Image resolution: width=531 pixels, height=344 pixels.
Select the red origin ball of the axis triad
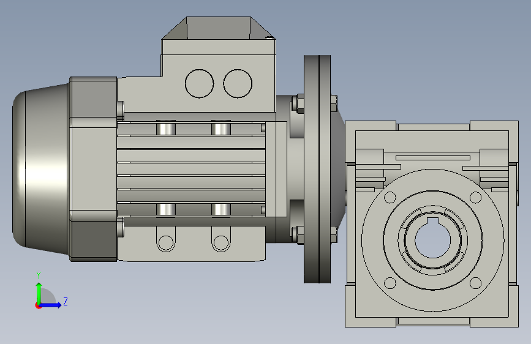click(38, 305)
